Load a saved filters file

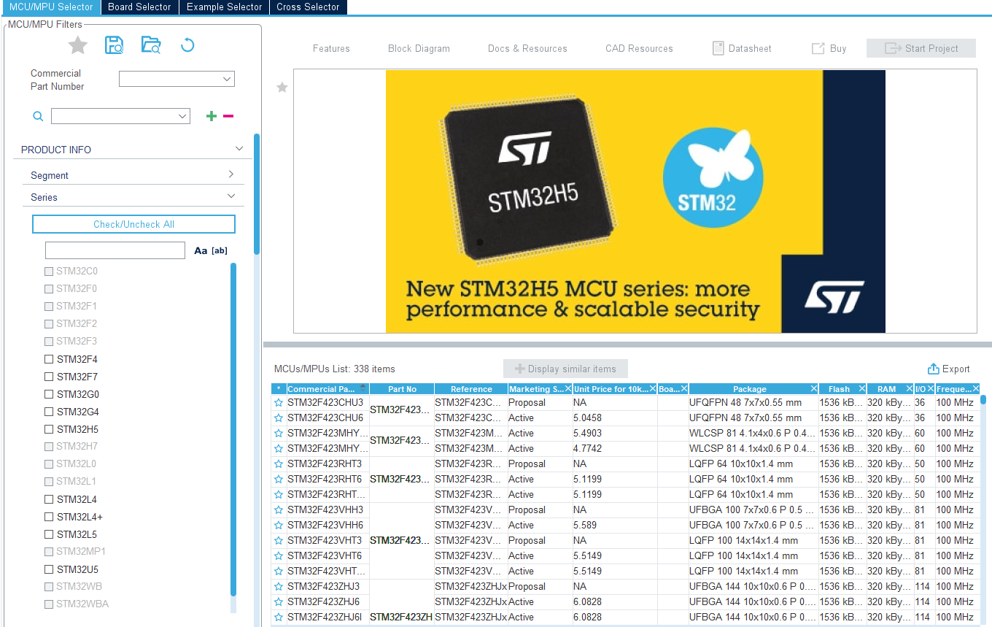(x=151, y=45)
